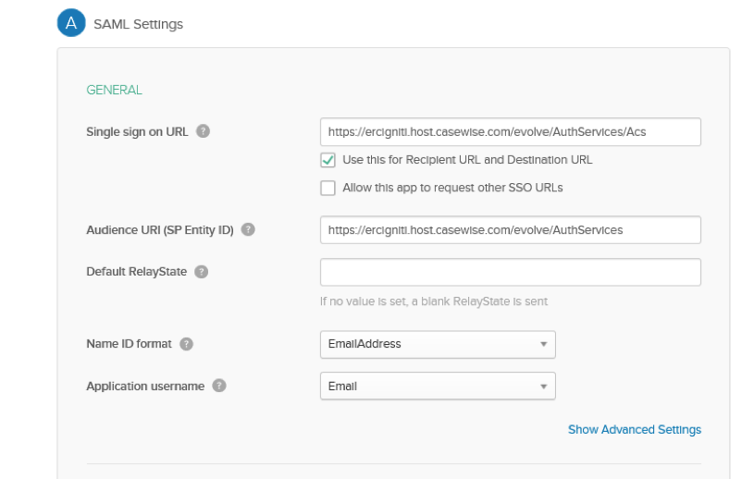Expand the Application username dropdown
Viewport: 742px width, 479px height.
[x=438, y=387]
